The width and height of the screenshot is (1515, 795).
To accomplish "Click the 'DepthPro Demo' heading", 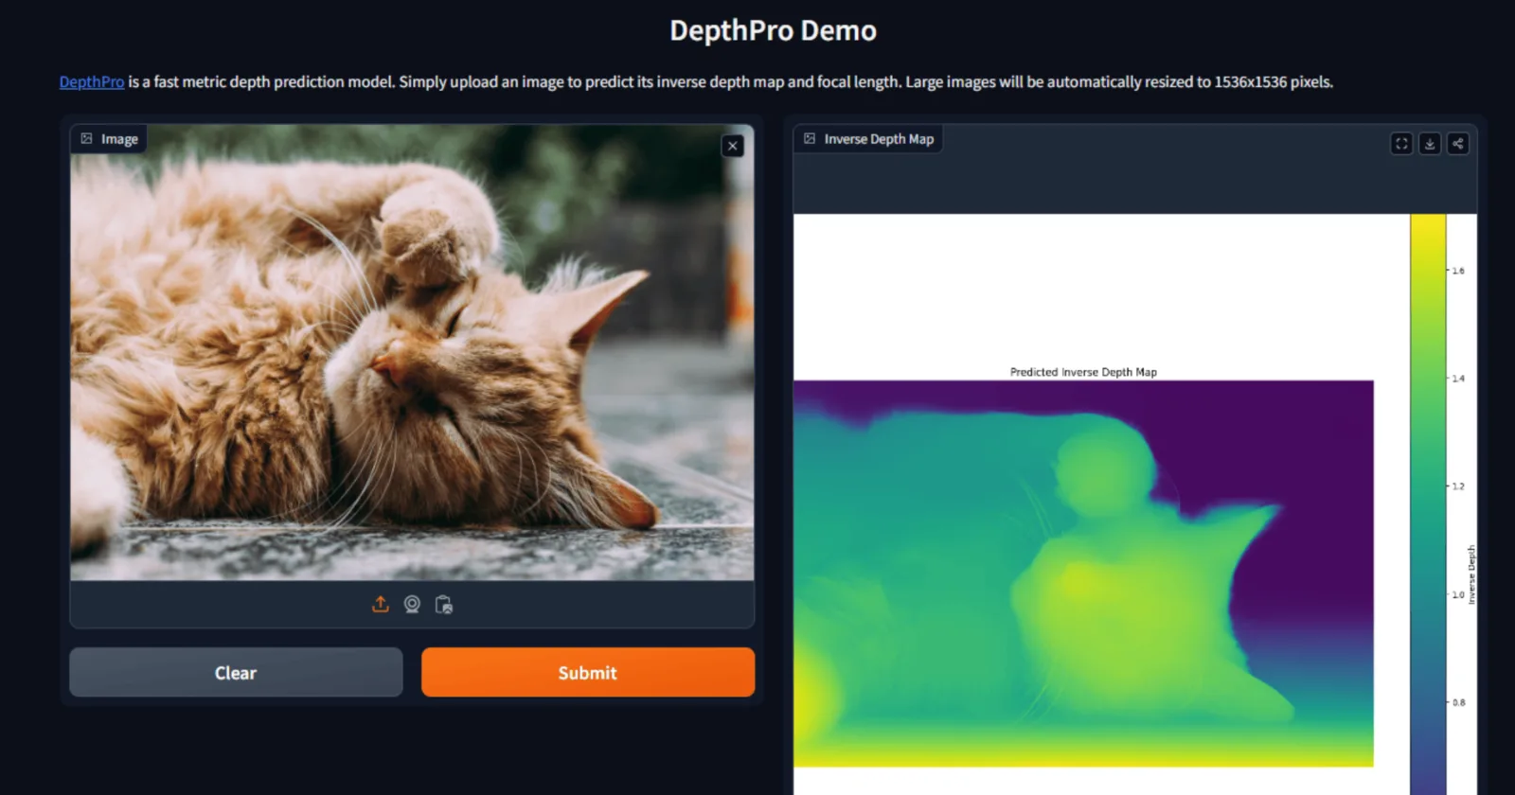I will [x=773, y=30].
